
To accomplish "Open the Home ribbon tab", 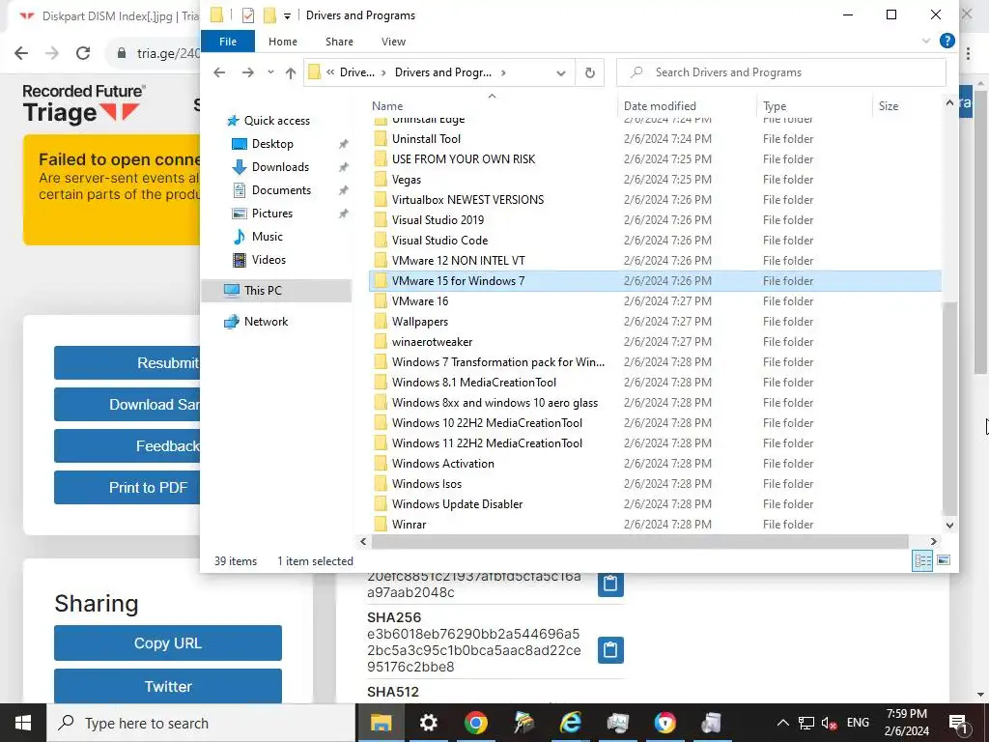I will (x=283, y=42).
